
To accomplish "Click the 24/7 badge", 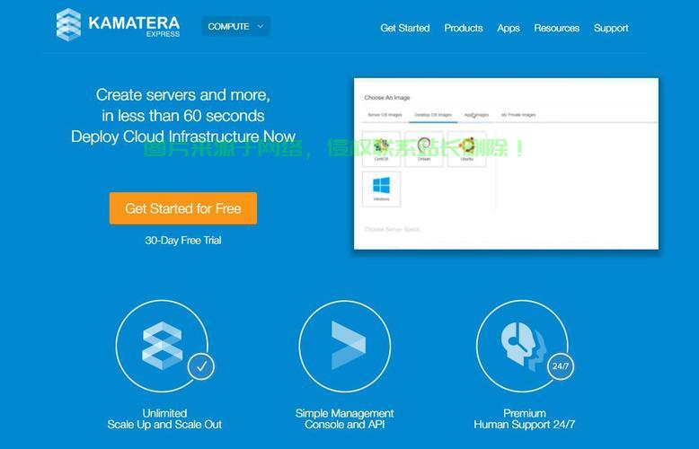I will 561,366.
